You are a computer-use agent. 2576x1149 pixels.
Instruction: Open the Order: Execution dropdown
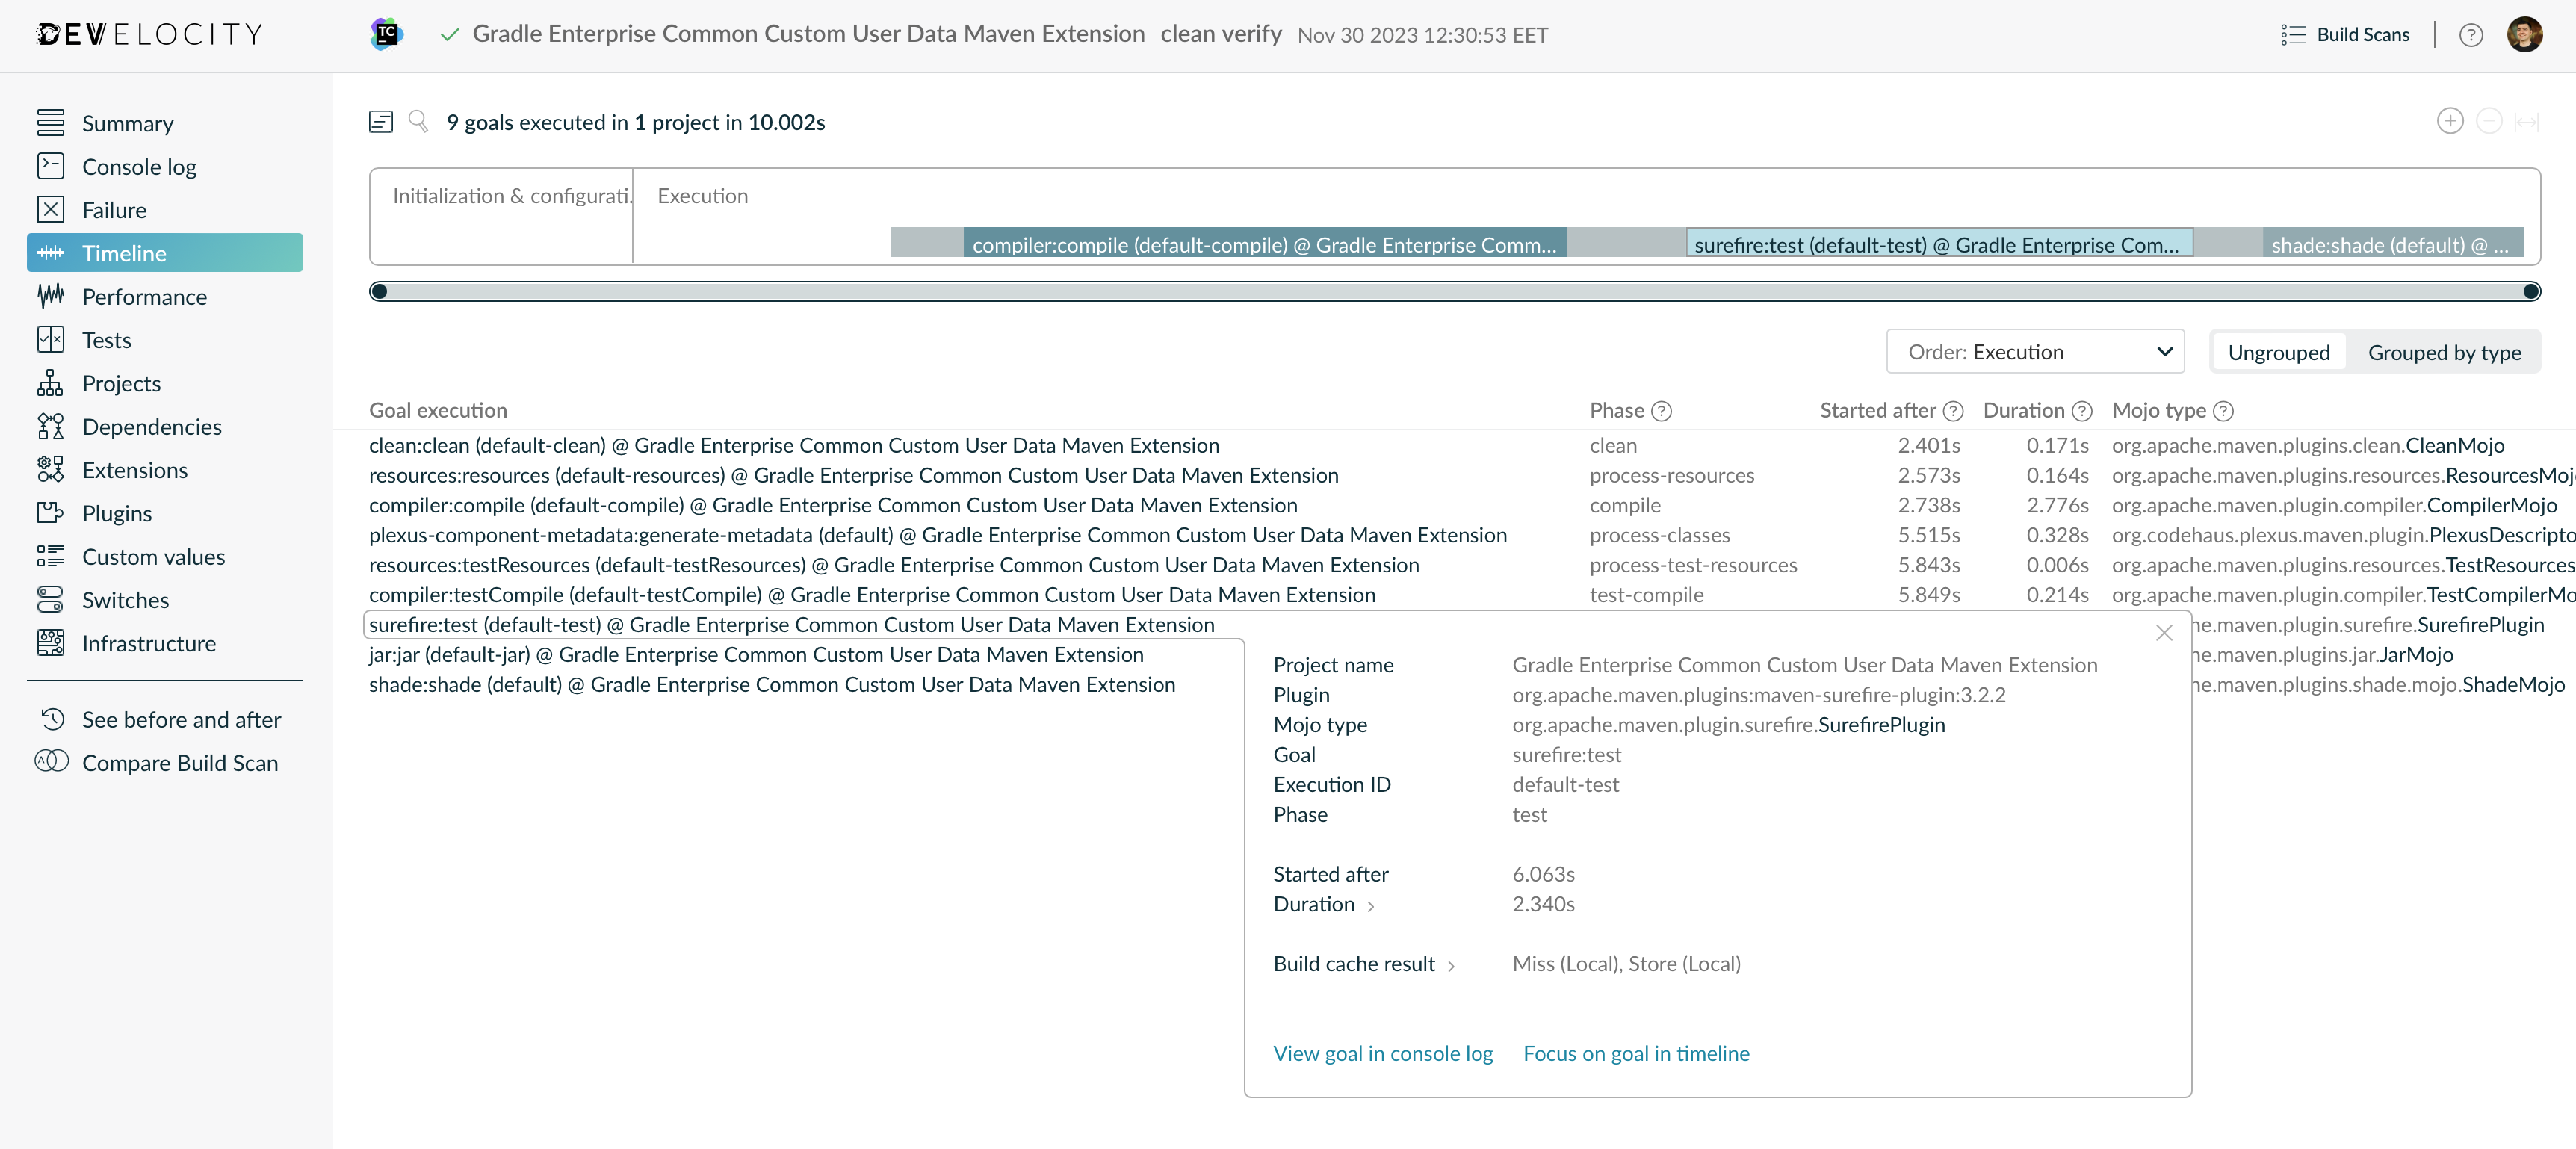click(2034, 352)
